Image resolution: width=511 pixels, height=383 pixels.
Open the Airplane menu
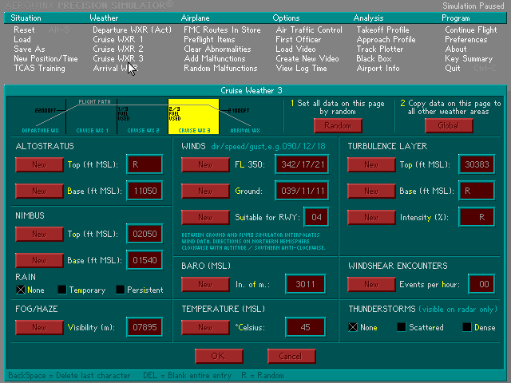click(x=195, y=18)
